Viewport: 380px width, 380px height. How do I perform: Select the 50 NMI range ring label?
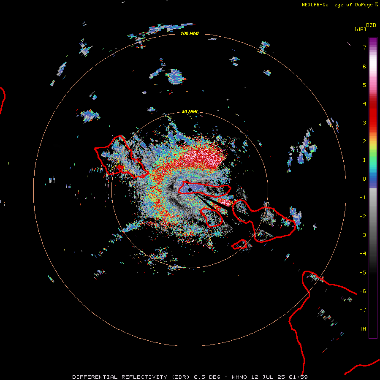pyautogui.click(x=190, y=111)
